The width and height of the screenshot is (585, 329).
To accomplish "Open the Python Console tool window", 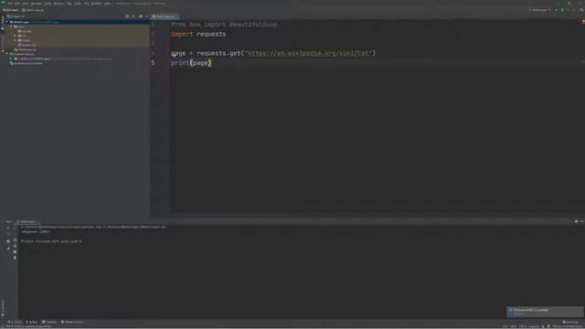I will pyautogui.click(x=72, y=322).
